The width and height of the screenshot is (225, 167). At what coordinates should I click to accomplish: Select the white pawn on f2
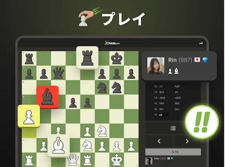(102, 146)
